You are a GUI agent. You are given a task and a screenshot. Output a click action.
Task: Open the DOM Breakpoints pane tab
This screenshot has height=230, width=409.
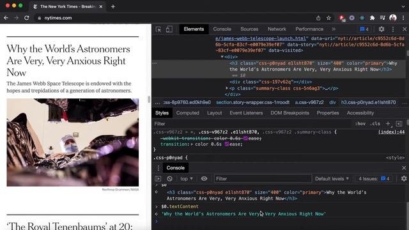[x=289, y=113]
